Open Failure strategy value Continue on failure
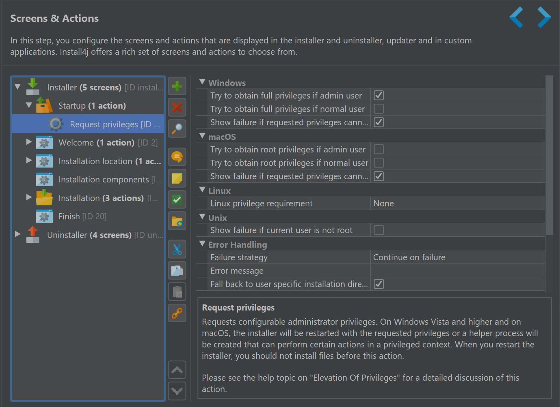This screenshot has height=407, width=560. click(458, 257)
